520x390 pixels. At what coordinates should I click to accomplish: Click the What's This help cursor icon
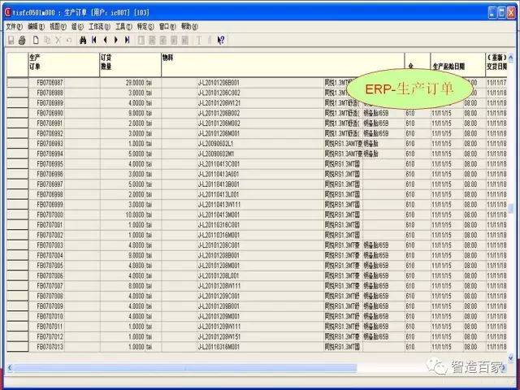221,41
